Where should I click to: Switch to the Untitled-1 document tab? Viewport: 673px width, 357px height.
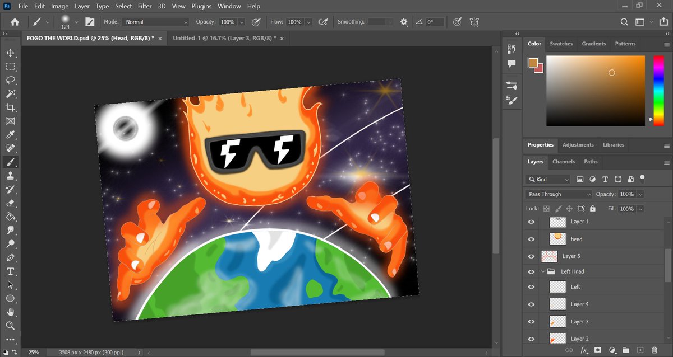224,38
